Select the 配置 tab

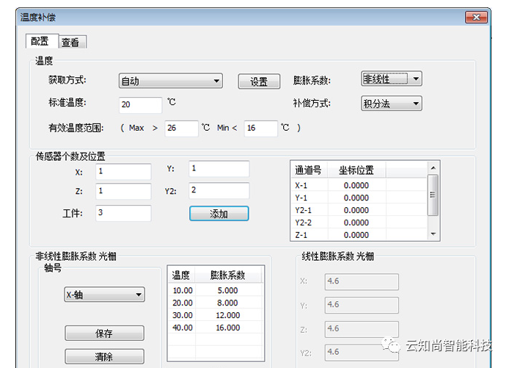coord(41,42)
